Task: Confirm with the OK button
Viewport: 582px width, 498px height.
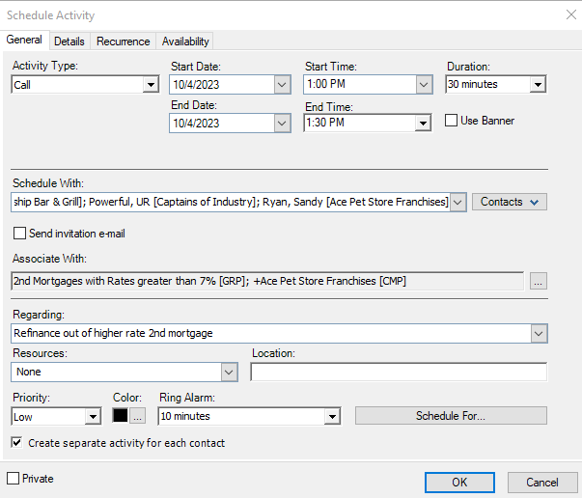Action: 459,483
